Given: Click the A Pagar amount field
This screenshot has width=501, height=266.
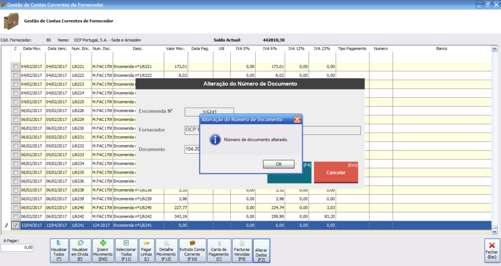Looking at the screenshot, I should (17, 248).
